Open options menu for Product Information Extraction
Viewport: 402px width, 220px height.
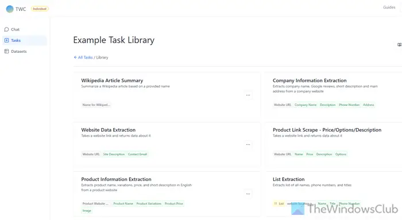point(248,194)
